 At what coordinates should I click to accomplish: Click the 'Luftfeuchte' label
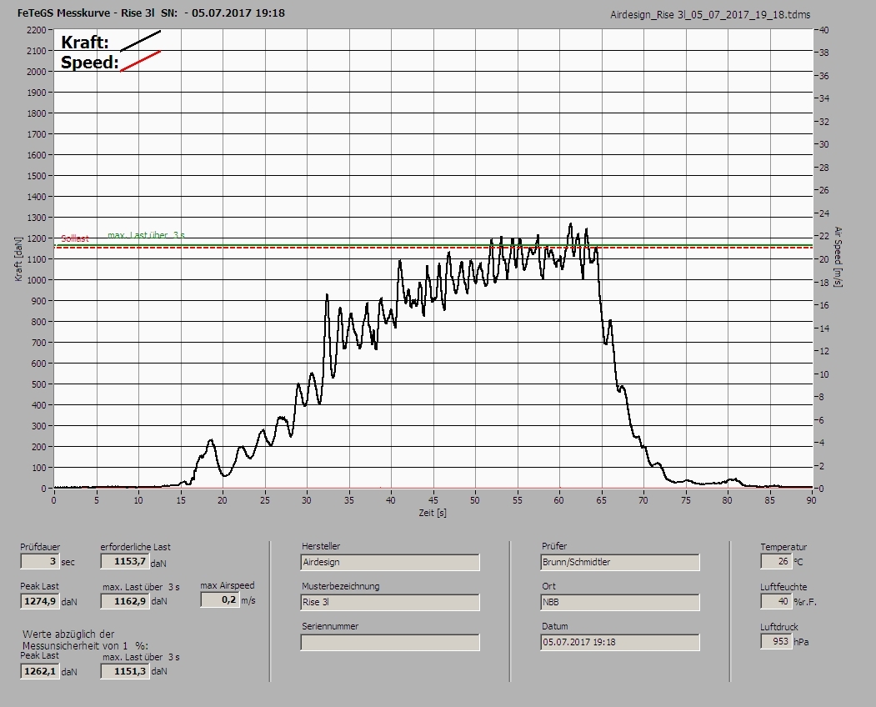click(783, 588)
